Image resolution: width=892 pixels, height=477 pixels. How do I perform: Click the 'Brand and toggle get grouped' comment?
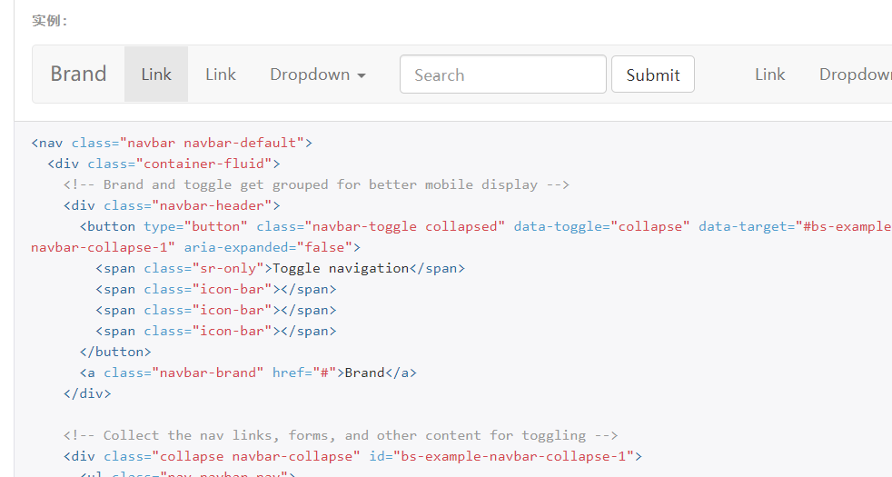tap(316, 185)
